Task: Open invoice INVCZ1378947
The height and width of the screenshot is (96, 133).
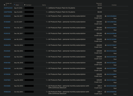Action: point(111,68)
